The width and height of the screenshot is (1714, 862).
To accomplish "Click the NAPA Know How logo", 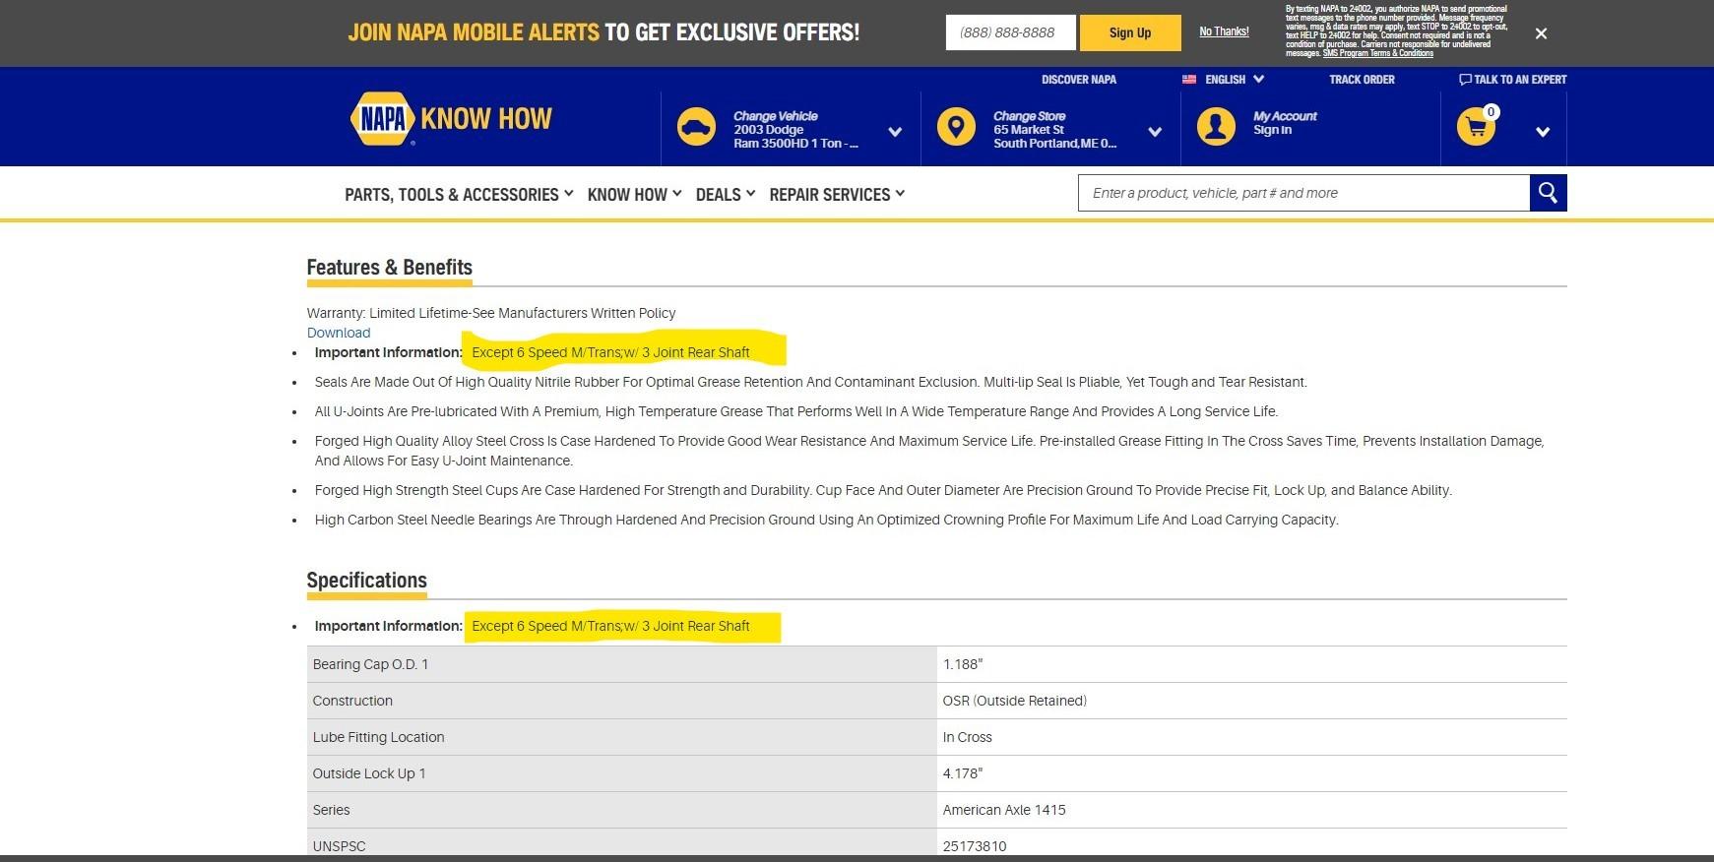I will click(x=451, y=119).
